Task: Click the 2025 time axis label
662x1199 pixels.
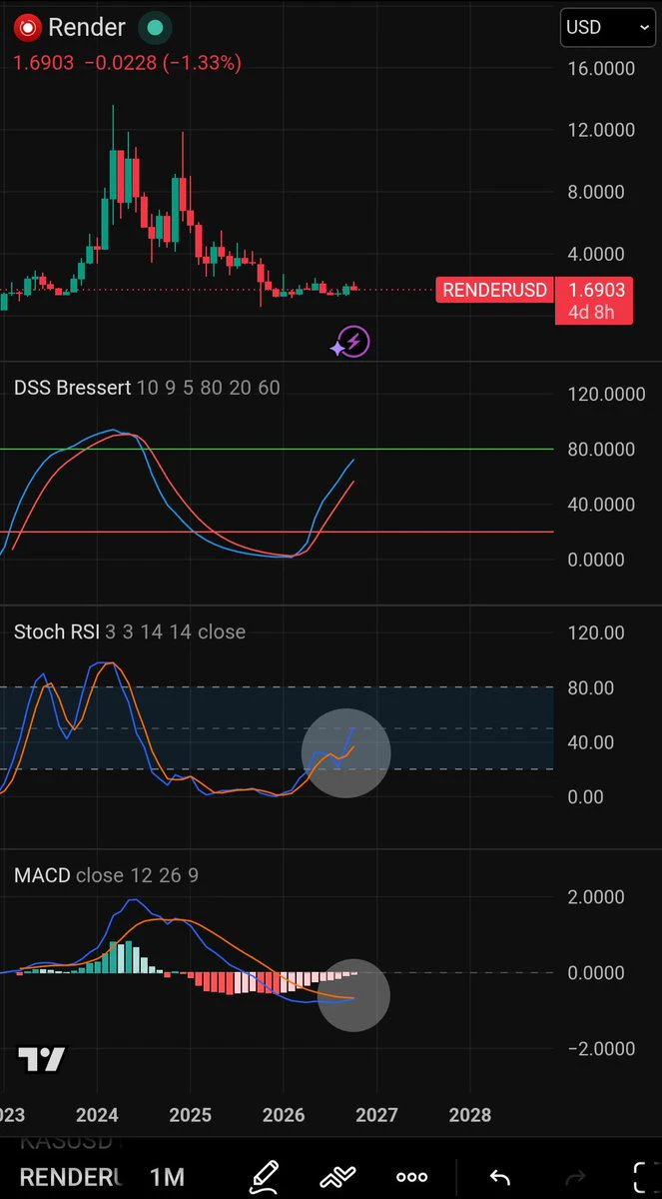Action: 190,1114
